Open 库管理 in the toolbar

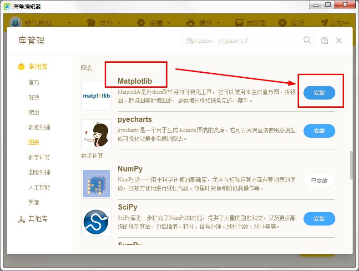(256, 23)
